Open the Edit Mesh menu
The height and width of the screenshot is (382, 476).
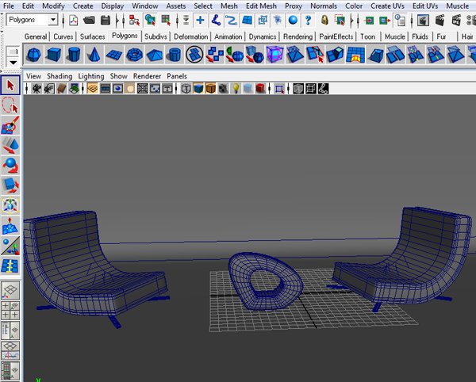[259, 6]
